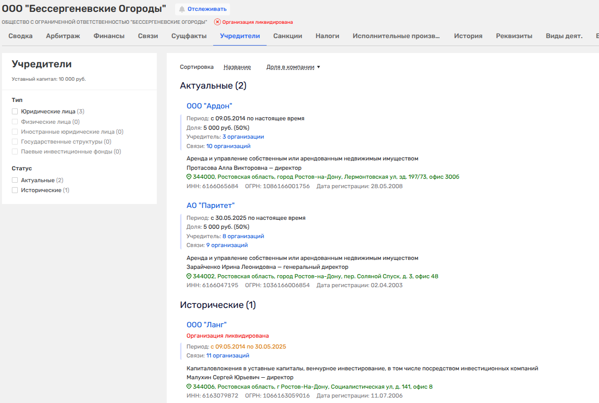Check the Актуальные status checkbox

click(15, 180)
